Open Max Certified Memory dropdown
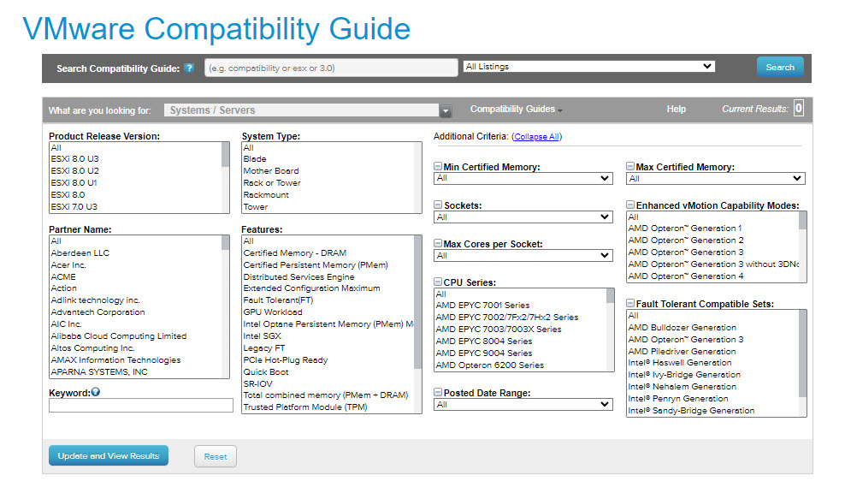The image size is (845, 481). point(715,179)
